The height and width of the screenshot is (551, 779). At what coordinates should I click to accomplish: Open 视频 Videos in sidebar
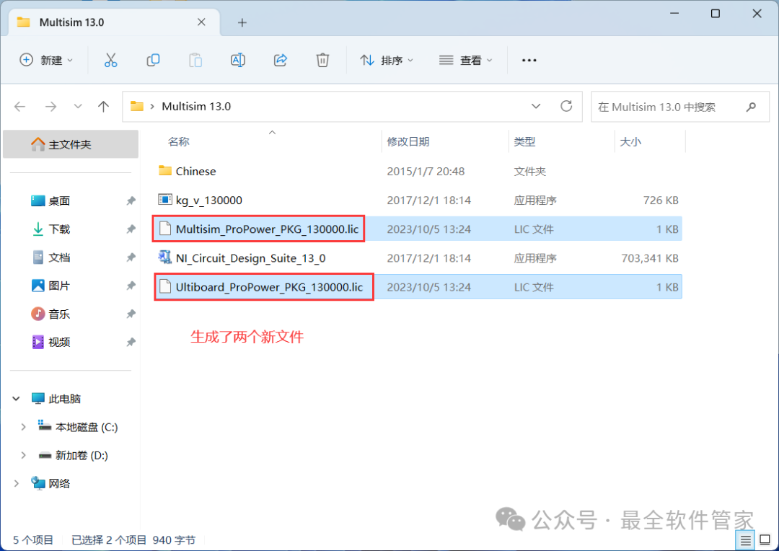point(59,343)
